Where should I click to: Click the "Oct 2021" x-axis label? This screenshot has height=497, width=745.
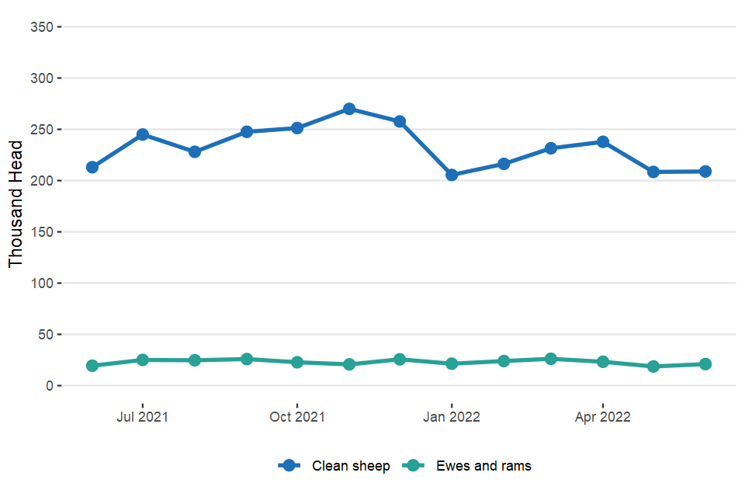click(297, 417)
